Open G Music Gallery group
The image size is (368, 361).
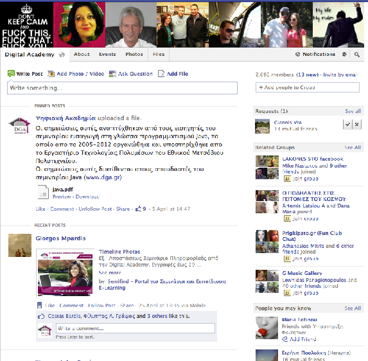click(302, 273)
